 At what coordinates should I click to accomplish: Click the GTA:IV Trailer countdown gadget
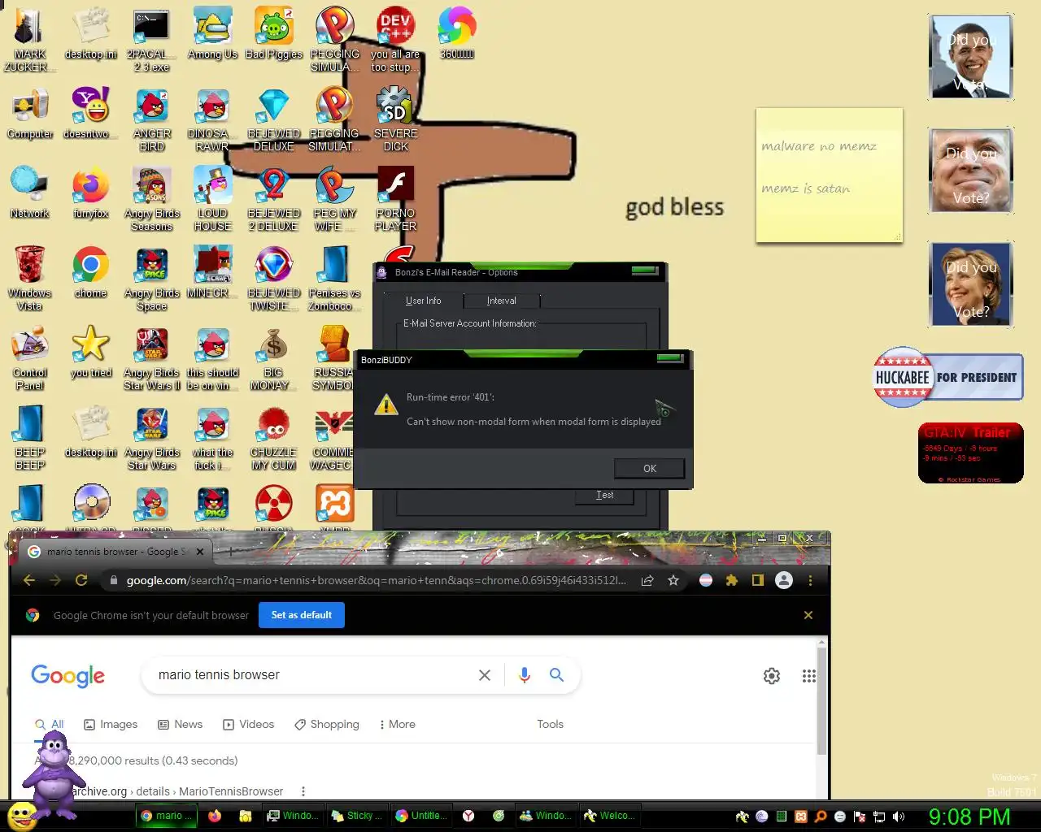point(970,453)
